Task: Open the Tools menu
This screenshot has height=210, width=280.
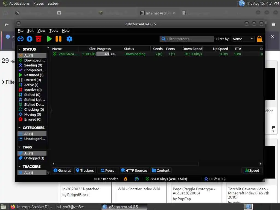Action: (54, 31)
